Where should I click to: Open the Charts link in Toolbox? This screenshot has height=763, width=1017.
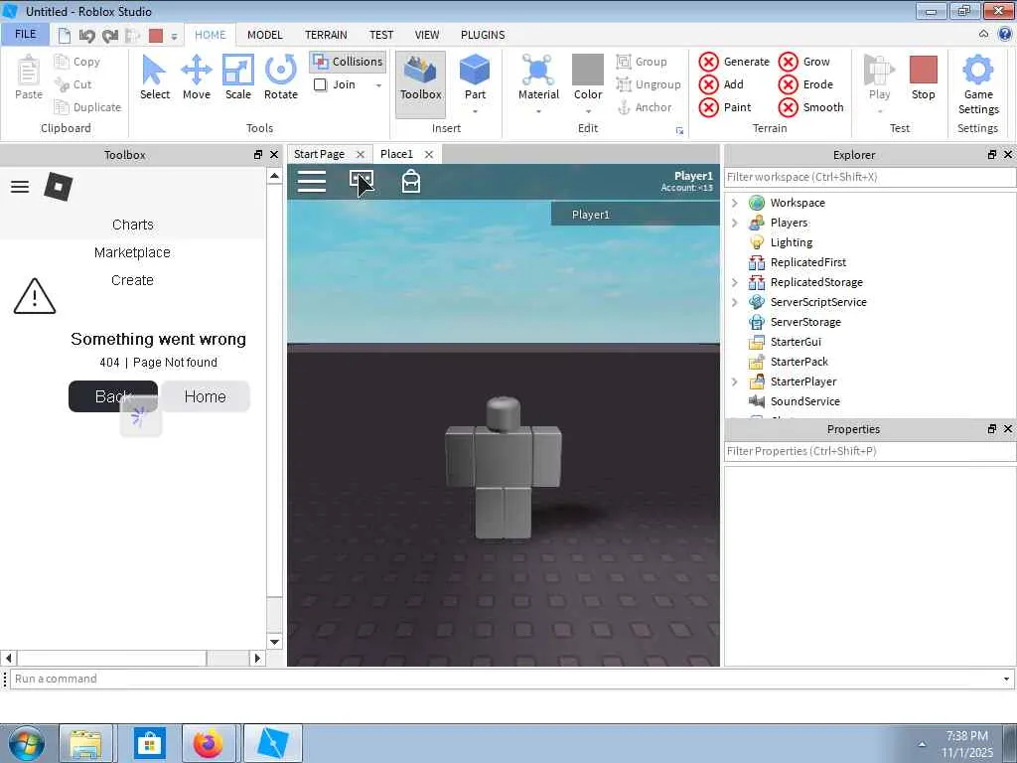pos(133,225)
